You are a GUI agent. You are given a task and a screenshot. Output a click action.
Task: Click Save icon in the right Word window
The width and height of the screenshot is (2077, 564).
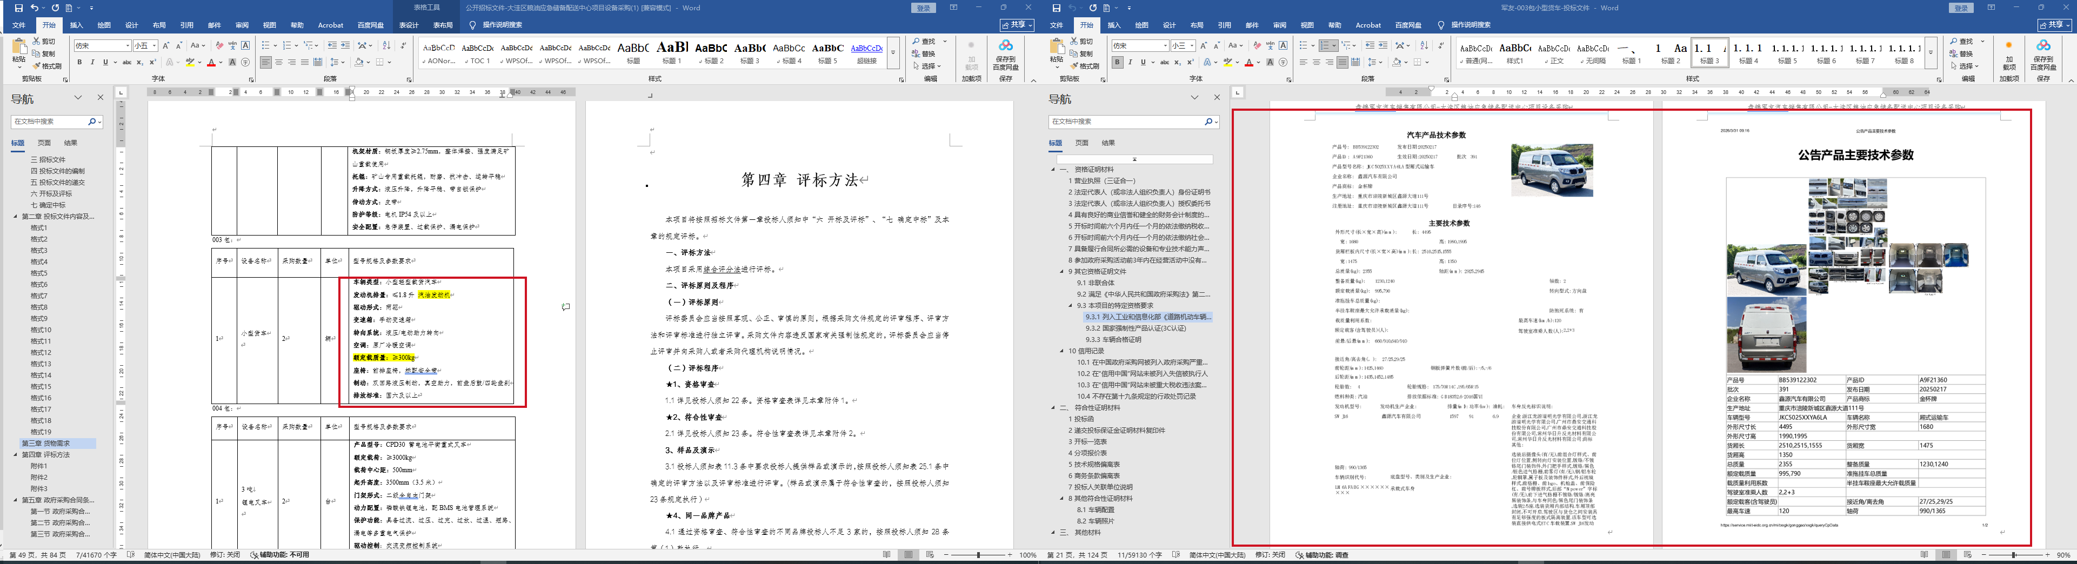pos(1056,8)
